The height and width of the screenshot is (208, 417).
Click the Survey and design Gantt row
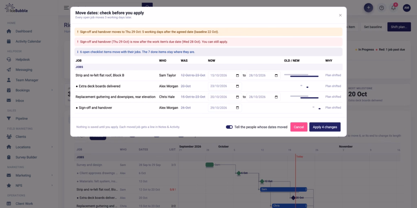pos(237,165)
